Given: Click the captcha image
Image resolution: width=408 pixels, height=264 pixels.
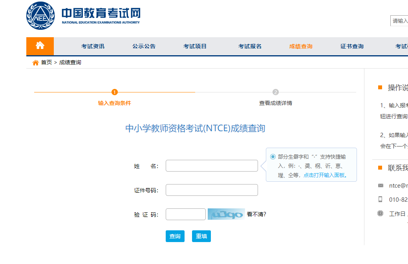Looking at the screenshot, I should coord(226,214).
